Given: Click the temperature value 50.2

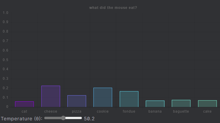Looking at the screenshot, I should pos(89,119).
